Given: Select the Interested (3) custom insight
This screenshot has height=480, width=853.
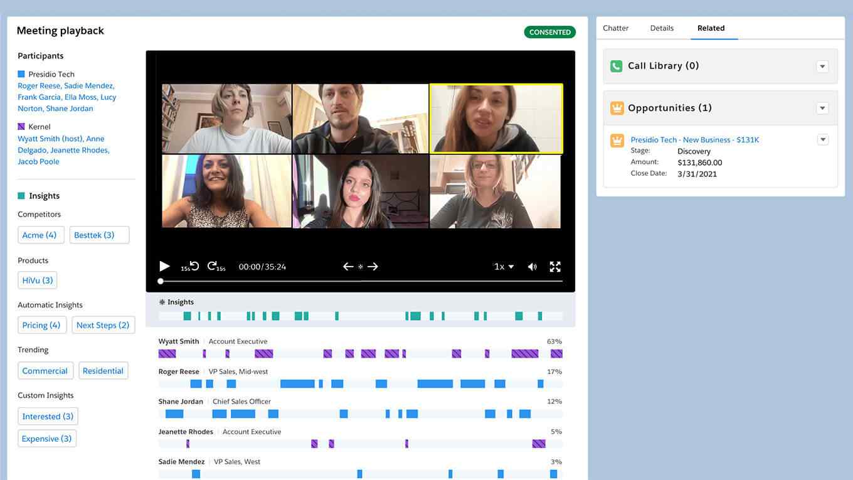Looking at the screenshot, I should point(48,417).
